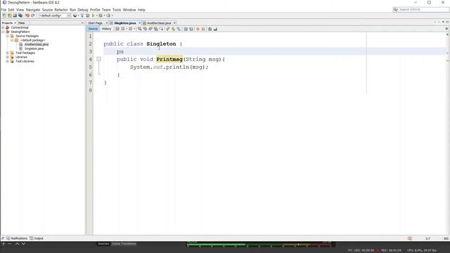Open the Source menu

[47, 10]
